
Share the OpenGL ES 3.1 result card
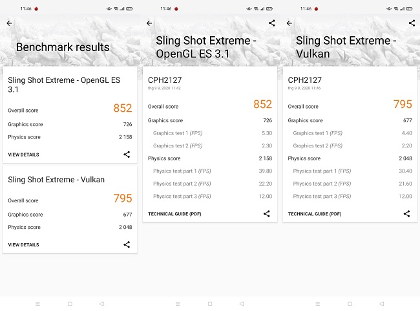[127, 155]
